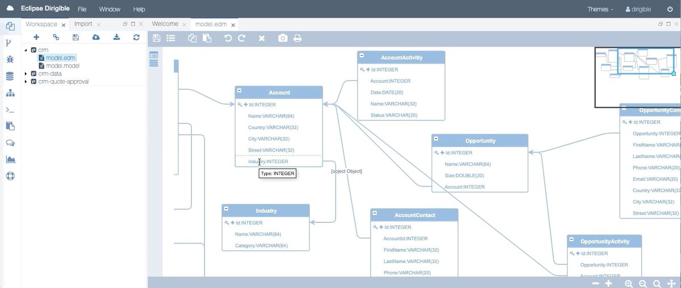
Task: Open the Window menu
Action: tap(110, 9)
